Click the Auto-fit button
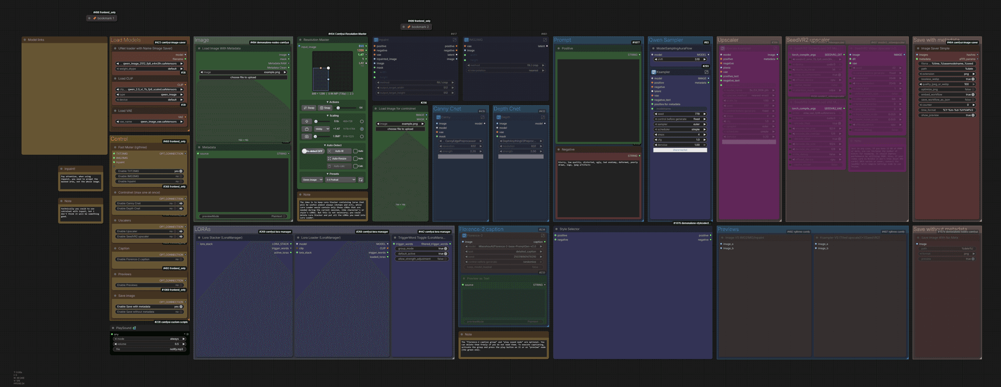Viewport: 1001px width, 387px height. tap(339, 151)
